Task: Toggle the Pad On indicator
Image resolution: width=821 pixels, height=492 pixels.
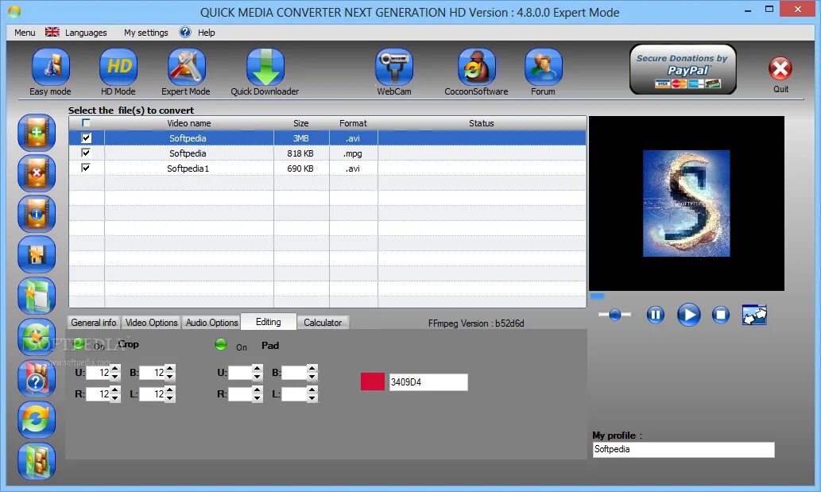Action: click(x=221, y=344)
